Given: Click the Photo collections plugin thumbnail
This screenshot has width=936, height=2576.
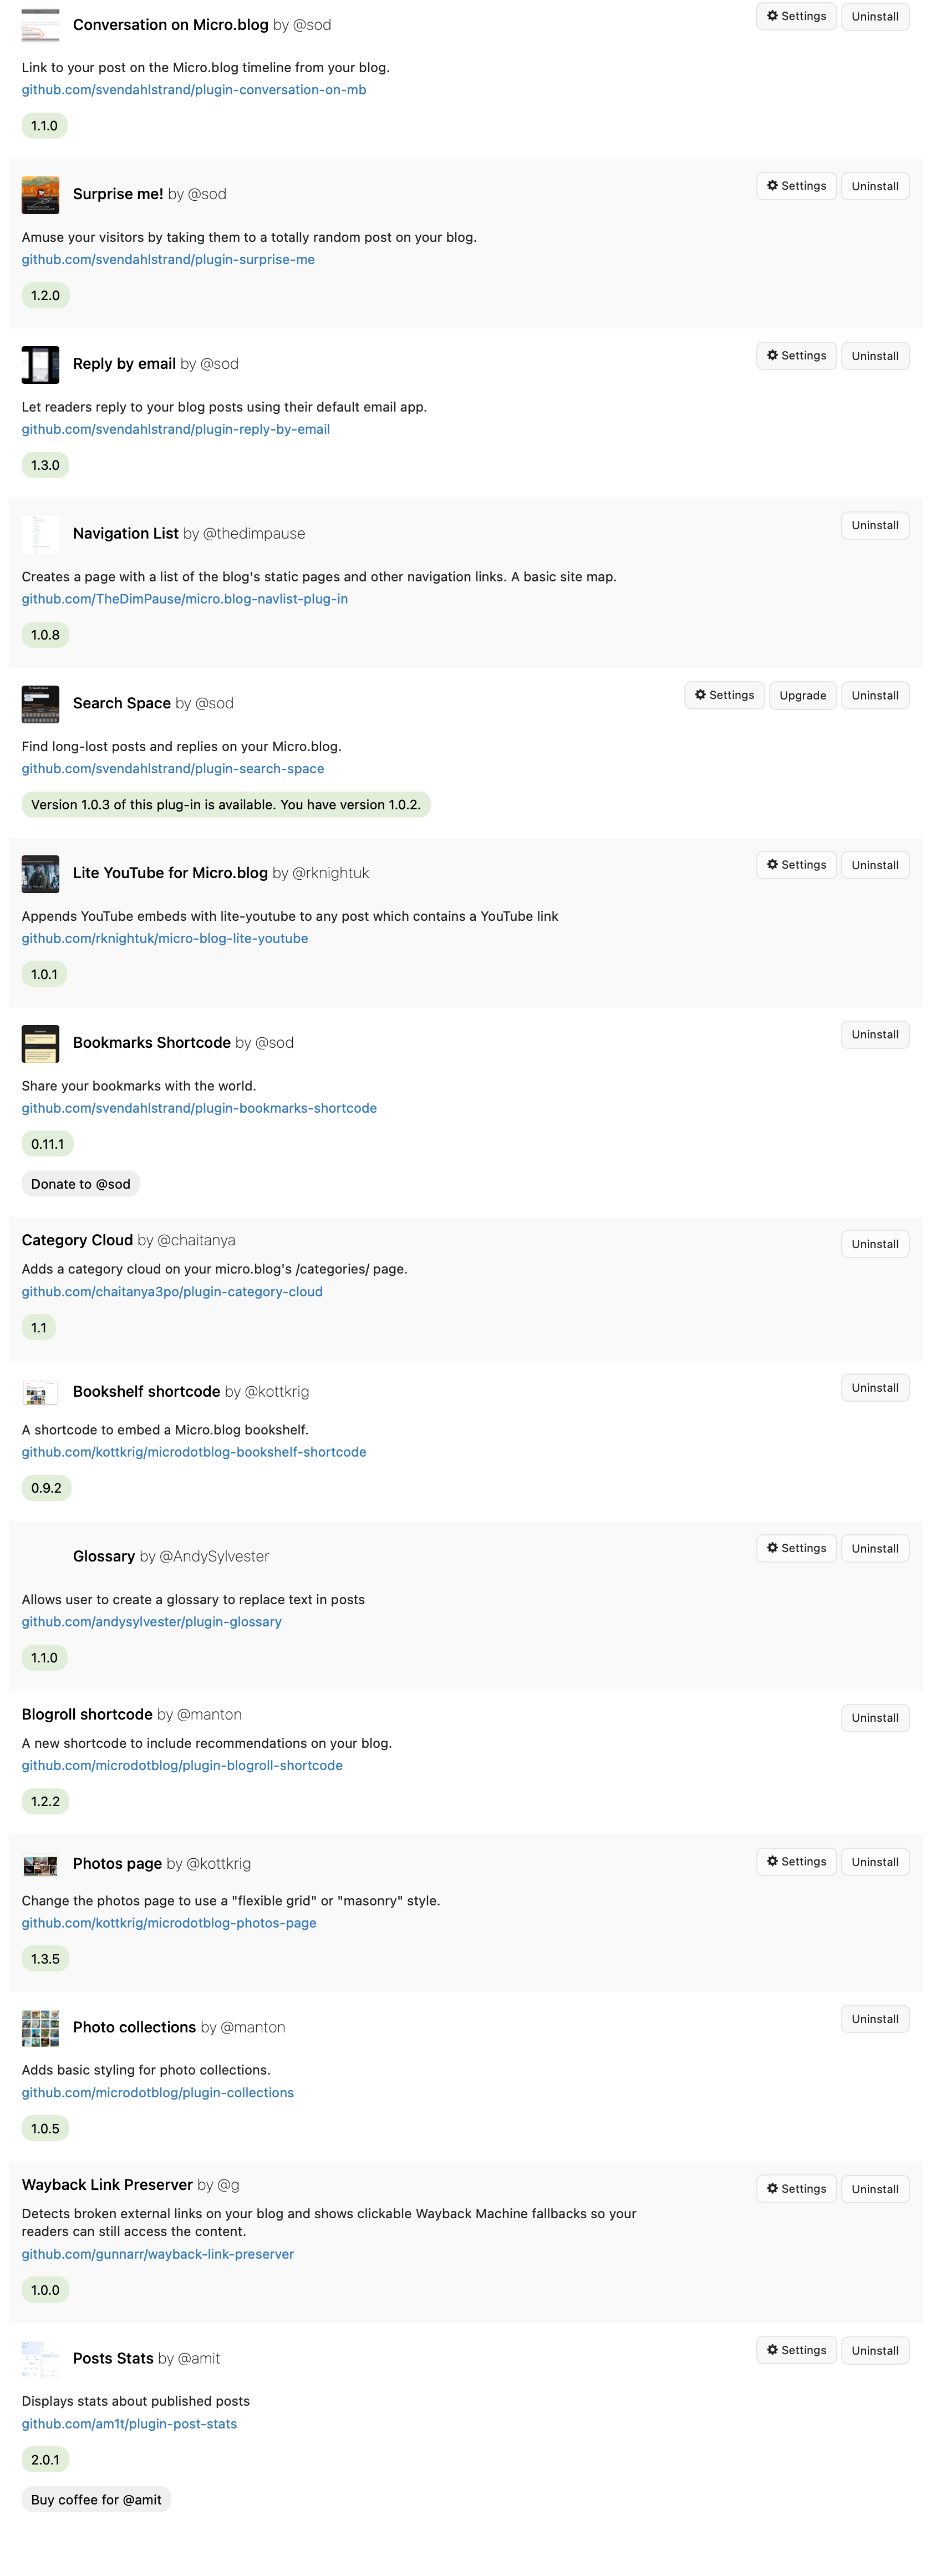Looking at the screenshot, I should 40,2028.
